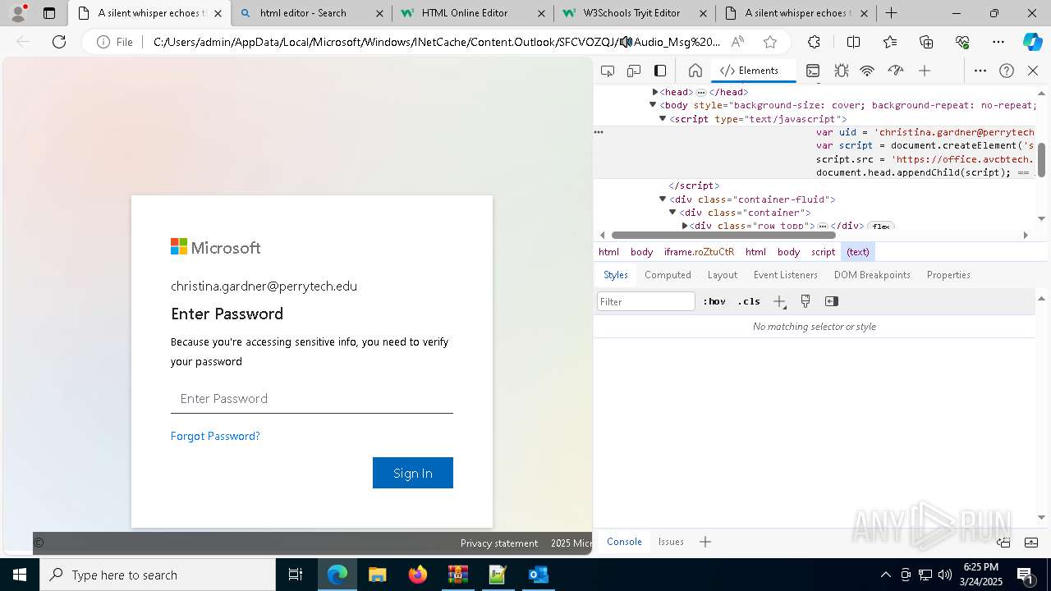Open the DevTools Welcome home icon
1051x591 pixels.
click(695, 71)
